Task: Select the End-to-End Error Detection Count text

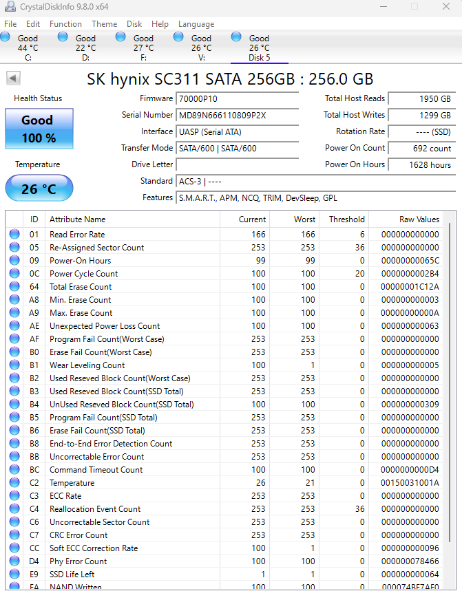Action: coord(111,444)
